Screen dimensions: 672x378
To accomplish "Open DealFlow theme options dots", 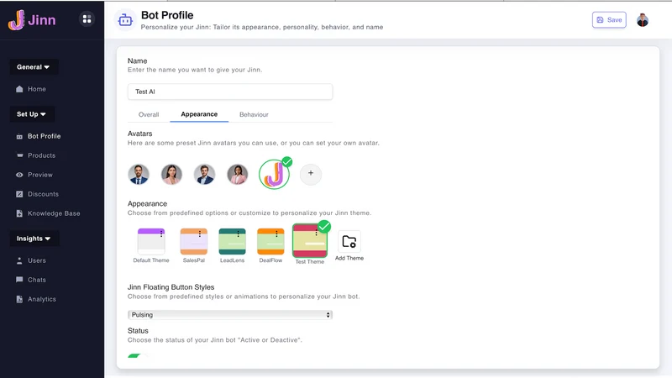I will click(x=276, y=234).
